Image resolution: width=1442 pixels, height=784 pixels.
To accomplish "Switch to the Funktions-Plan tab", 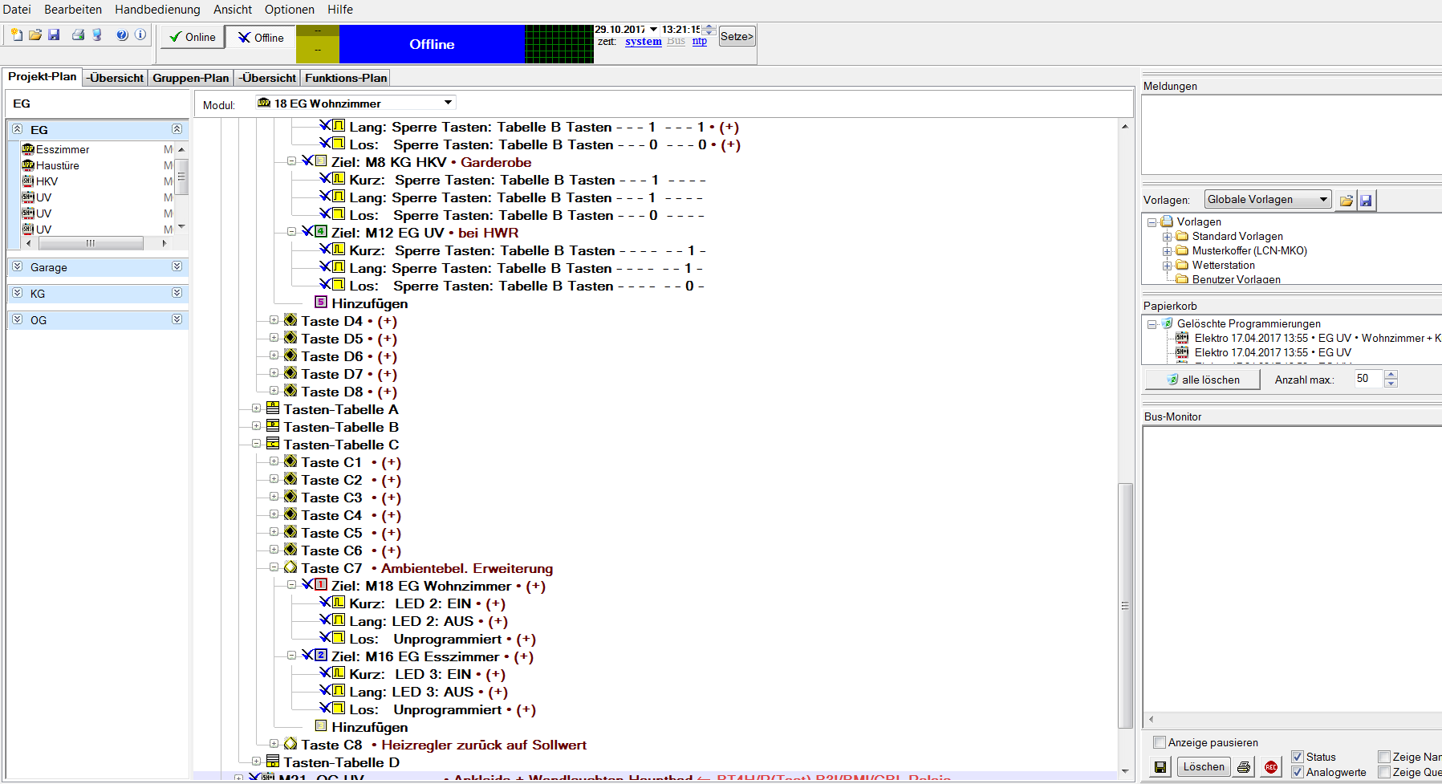I will point(346,78).
